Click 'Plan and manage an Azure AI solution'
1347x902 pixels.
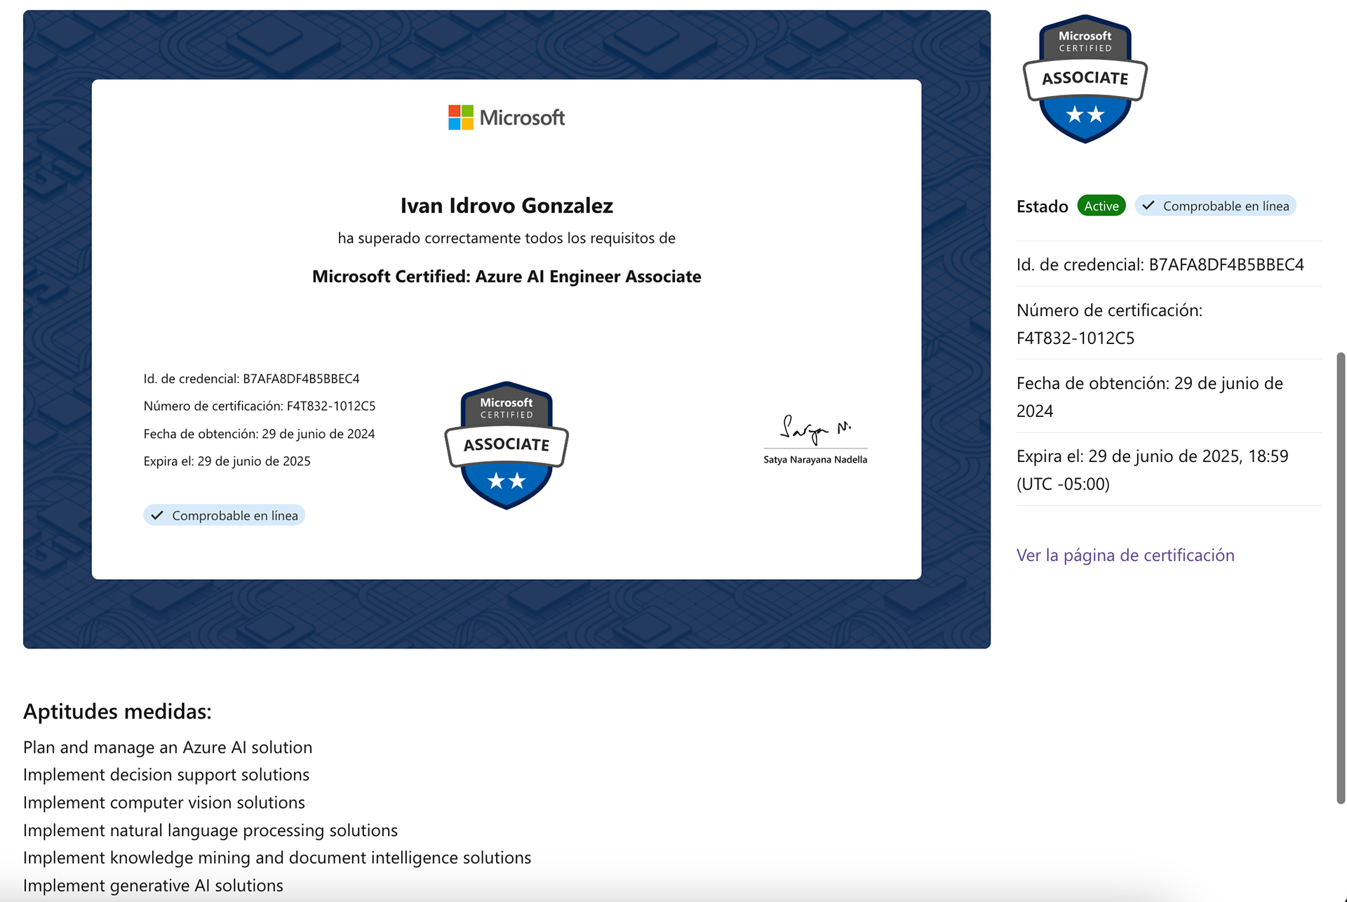tap(168, 747)
